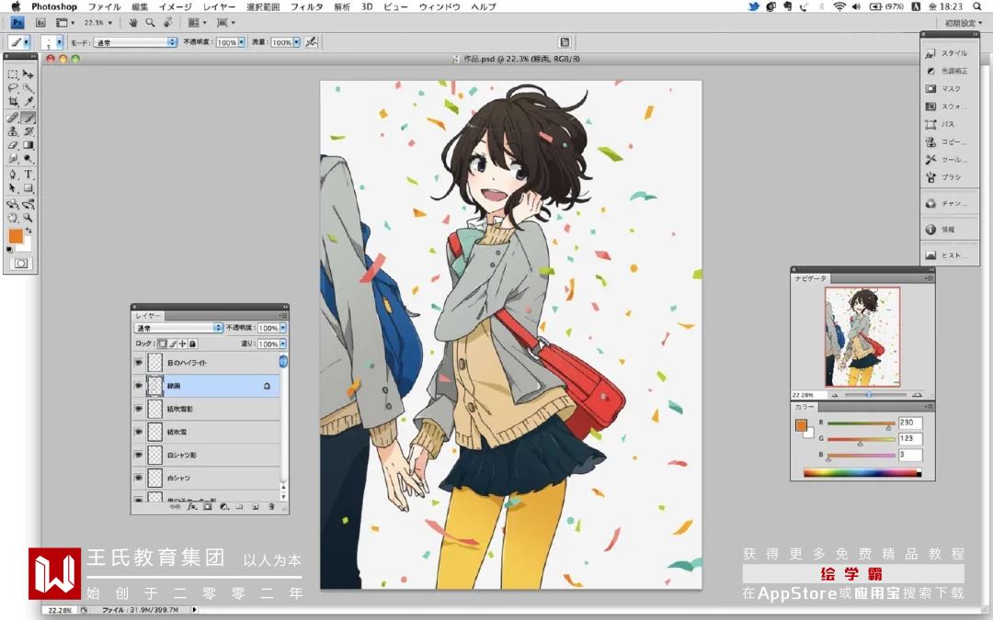
Task: Select the 3D Orbit camera tool
Action: point(28,204)
